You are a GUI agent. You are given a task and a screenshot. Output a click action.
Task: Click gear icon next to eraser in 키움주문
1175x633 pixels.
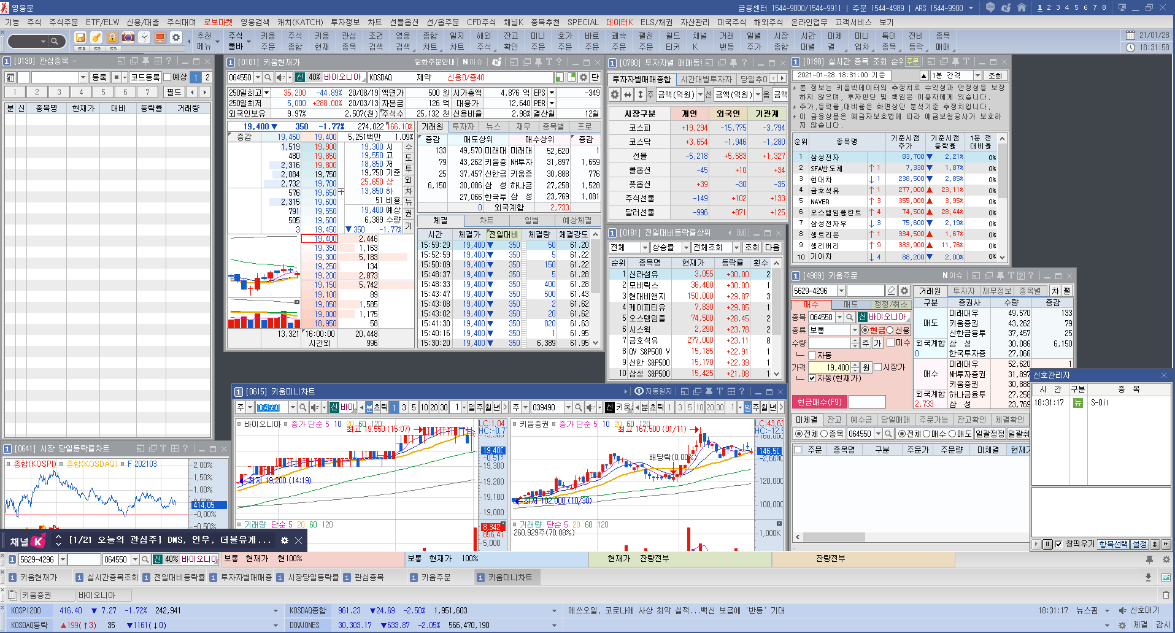tap(904, 291)
